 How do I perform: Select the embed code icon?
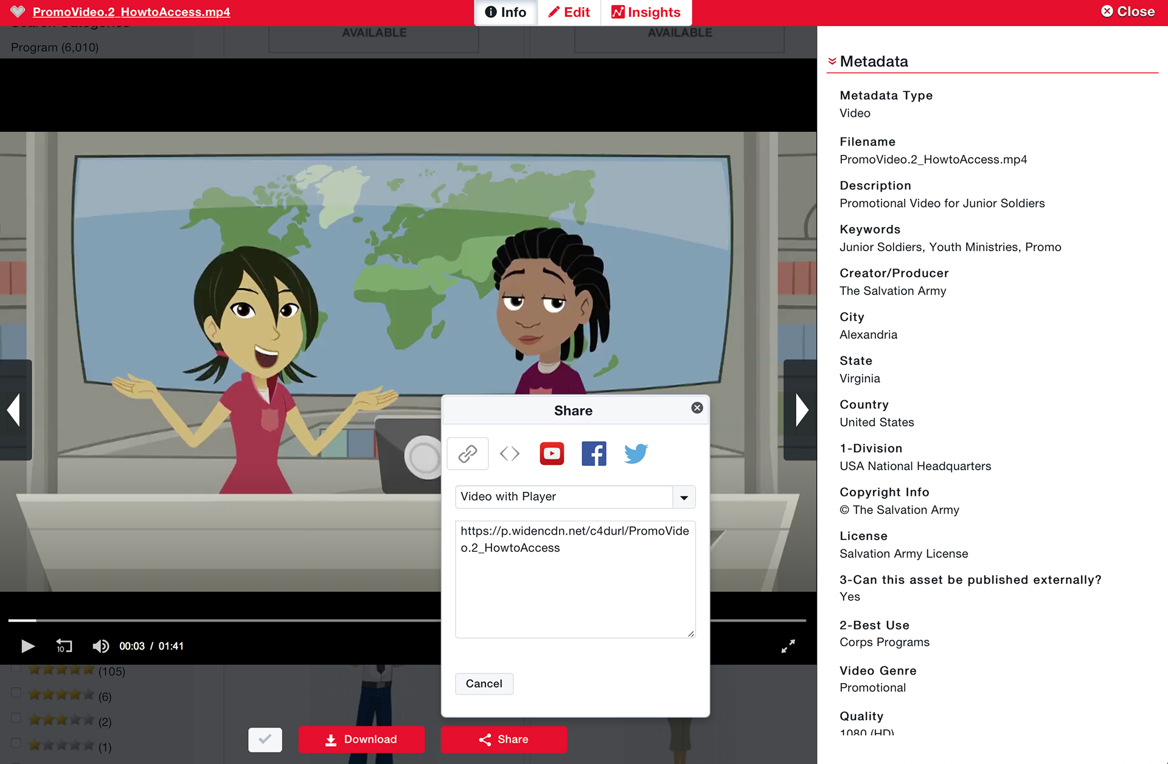click(510, 454)
